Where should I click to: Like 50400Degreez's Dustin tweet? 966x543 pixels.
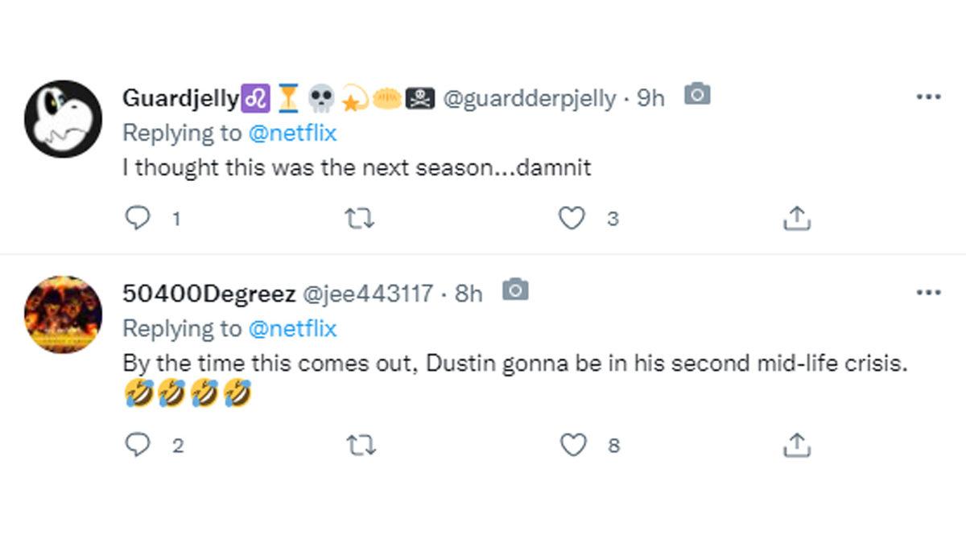coord(572,445)
